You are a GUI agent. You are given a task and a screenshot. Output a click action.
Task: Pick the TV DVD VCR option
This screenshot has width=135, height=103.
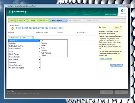[x=54, y=53]
